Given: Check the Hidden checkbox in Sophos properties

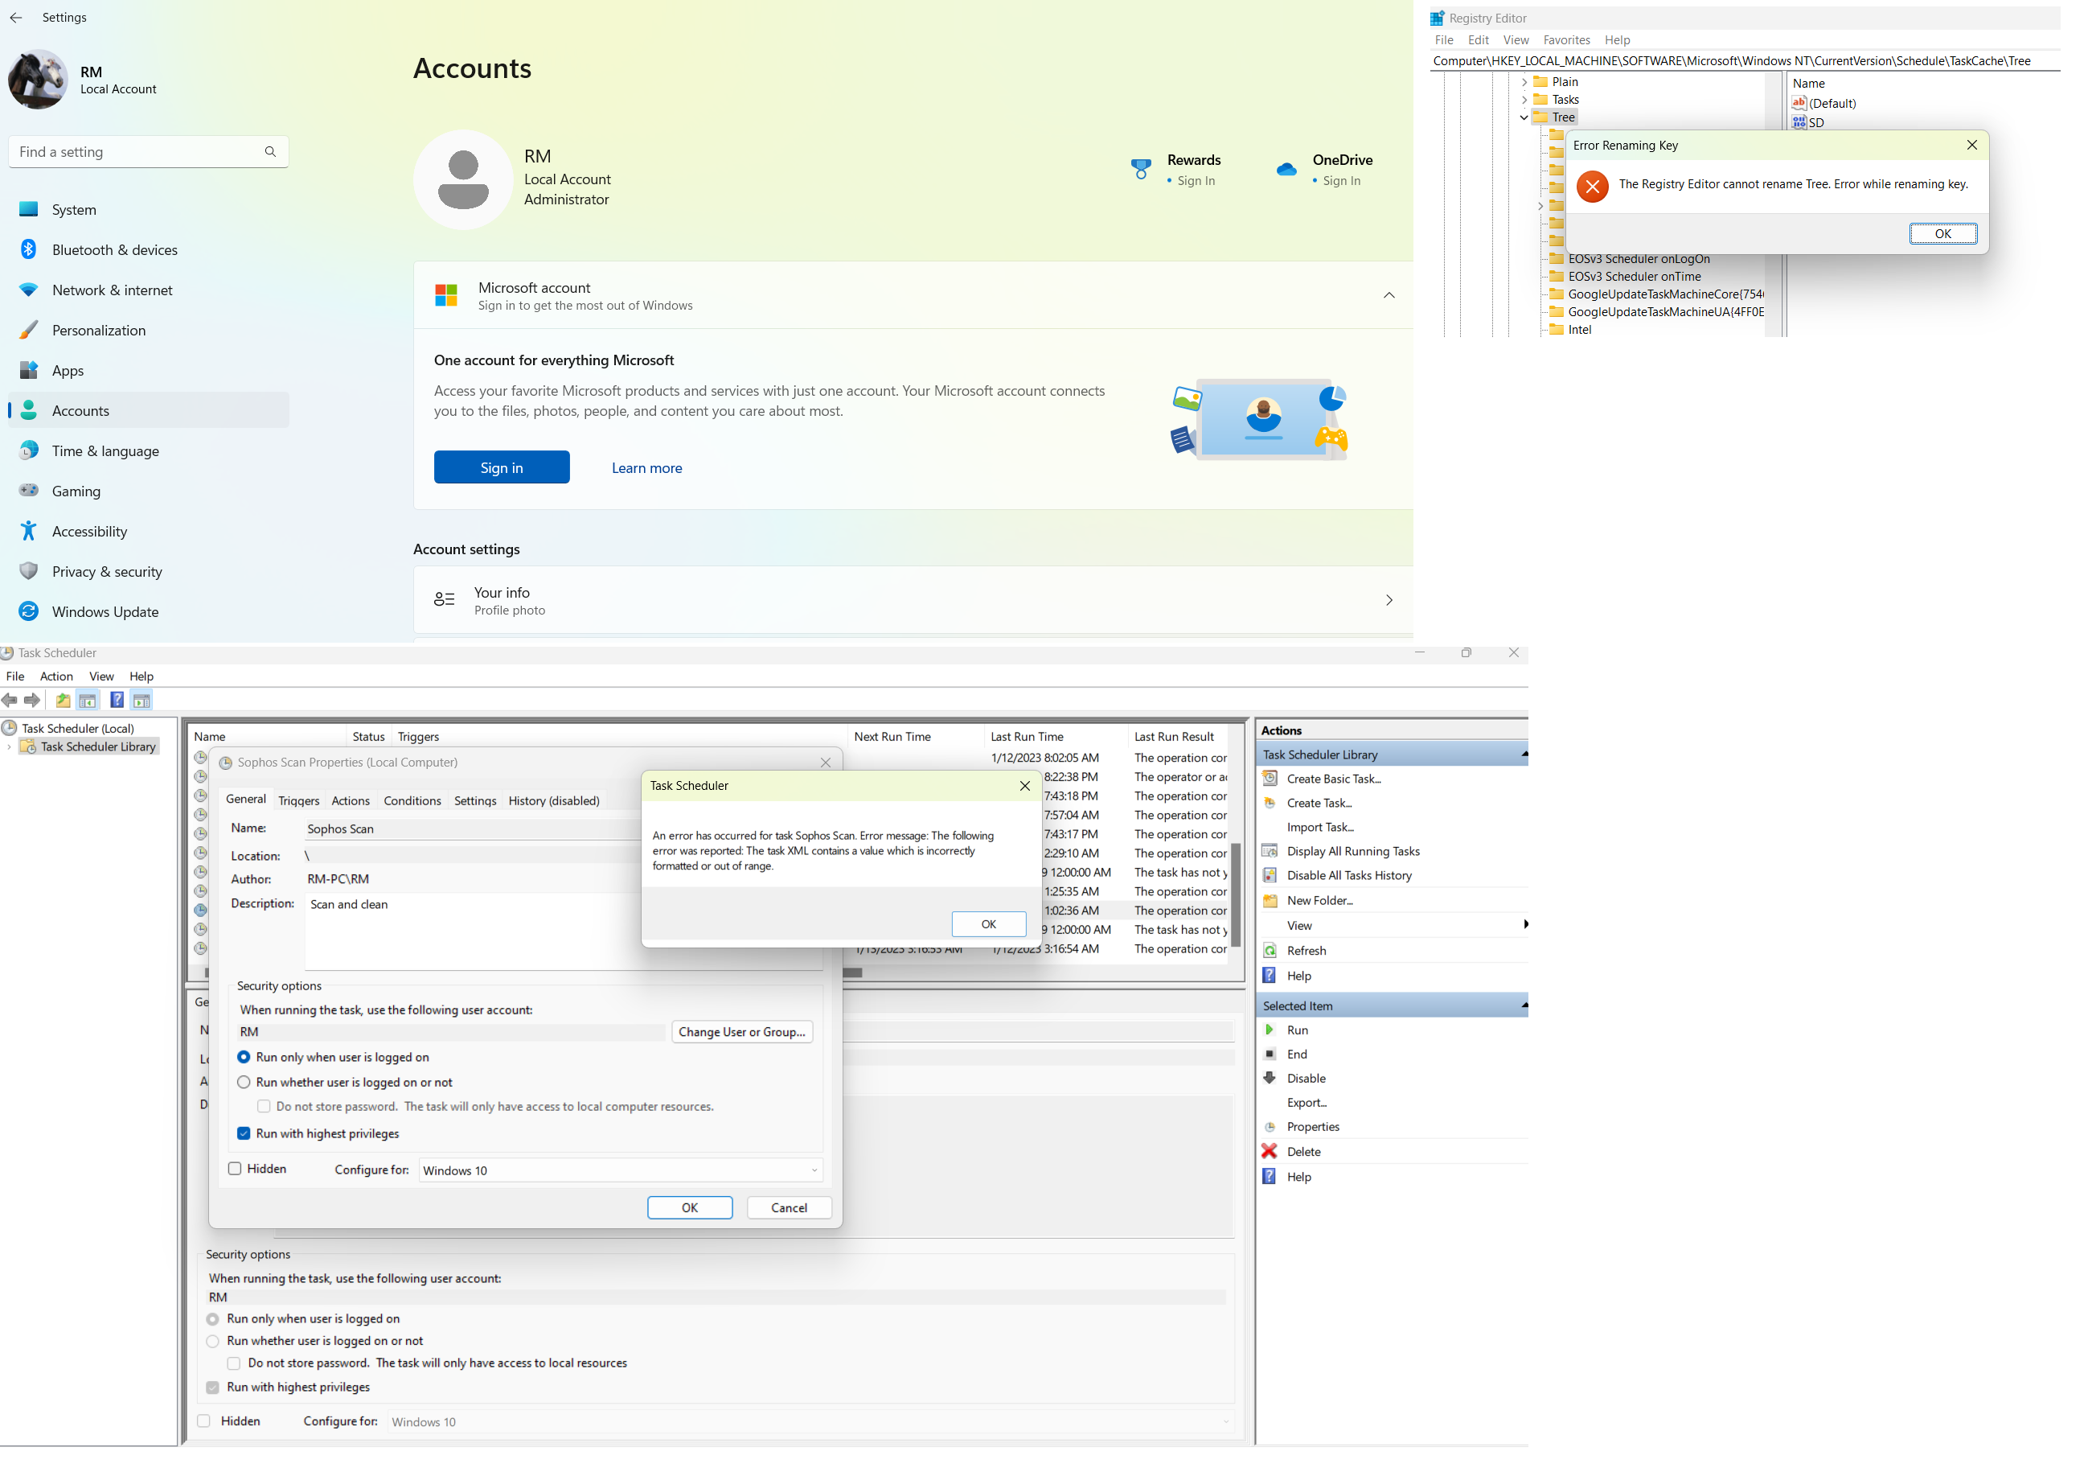Looking at the screenshot, I should [235, 1168].
